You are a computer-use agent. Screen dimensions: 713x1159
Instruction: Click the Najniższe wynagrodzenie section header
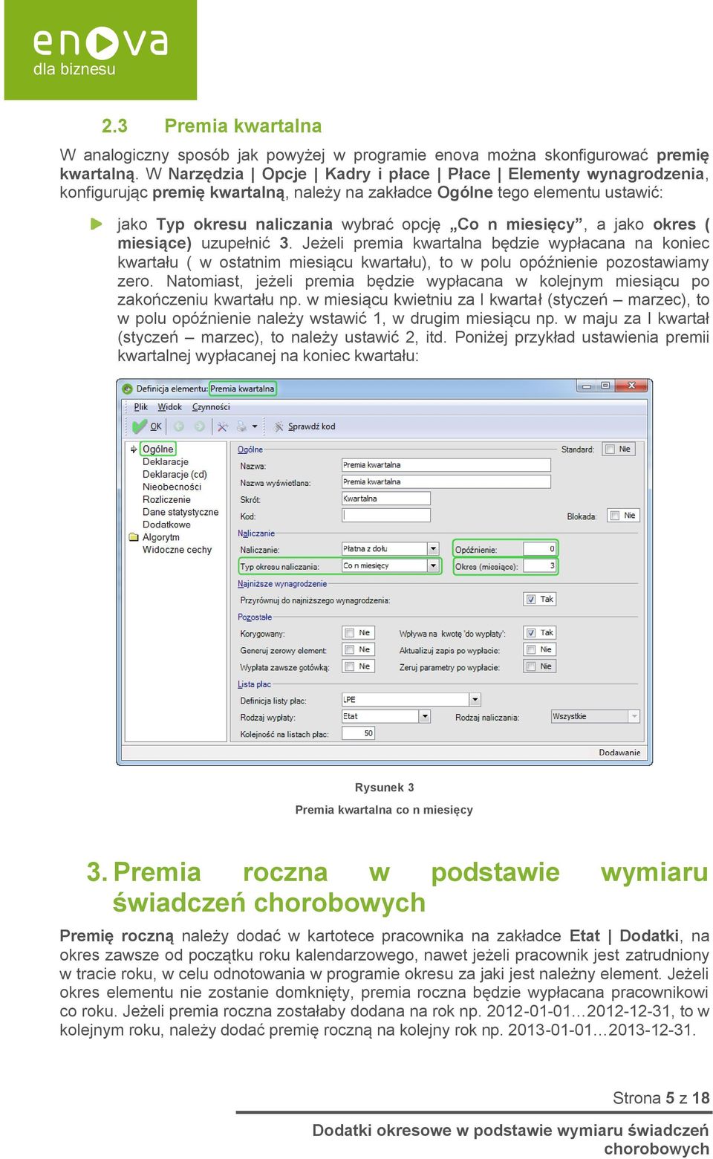pos(282,584)
